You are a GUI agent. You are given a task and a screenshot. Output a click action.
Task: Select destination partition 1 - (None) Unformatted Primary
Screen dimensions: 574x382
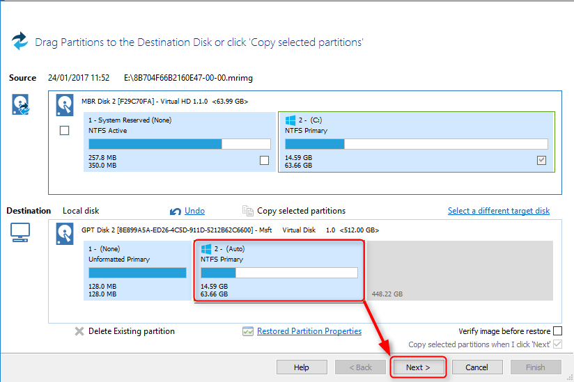pos(138,271)
